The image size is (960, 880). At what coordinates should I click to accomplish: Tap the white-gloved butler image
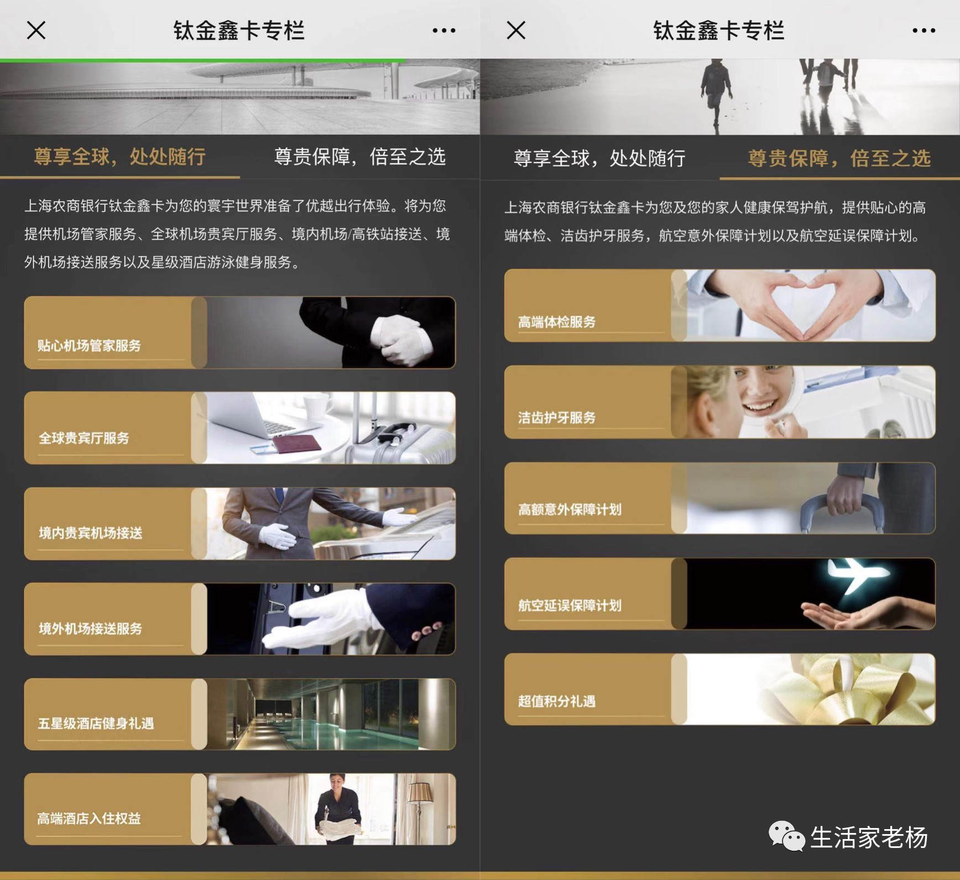pyautogui.click(x=331, y=332)
